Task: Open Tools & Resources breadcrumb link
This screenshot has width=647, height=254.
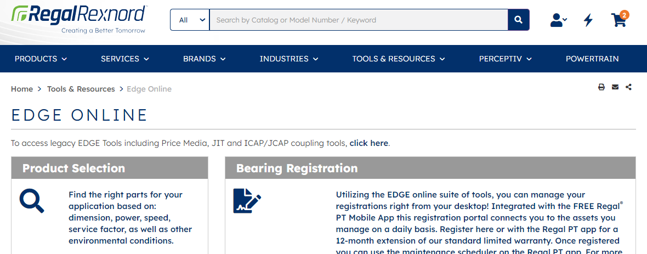Action: click(81, 89)
